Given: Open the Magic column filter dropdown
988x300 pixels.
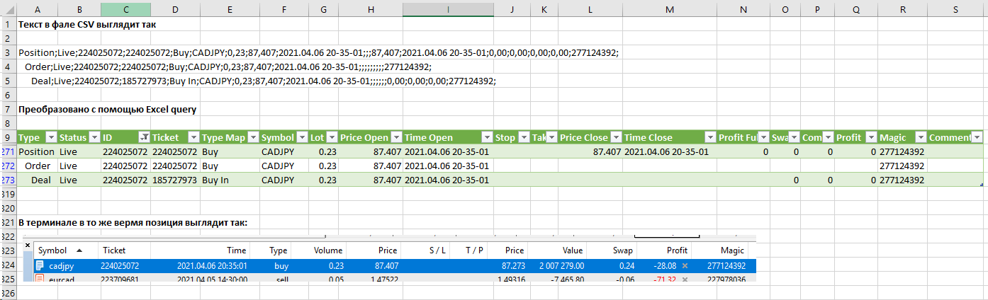Looking at the screenshot, I should (x=920, y=137).
